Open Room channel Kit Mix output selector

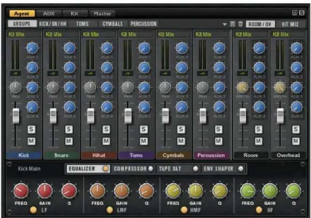tap(251, 35)
